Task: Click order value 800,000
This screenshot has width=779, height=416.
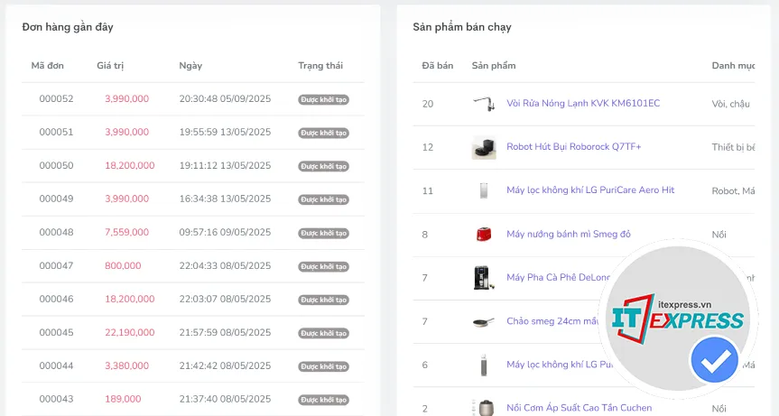Action: point(123,265)
